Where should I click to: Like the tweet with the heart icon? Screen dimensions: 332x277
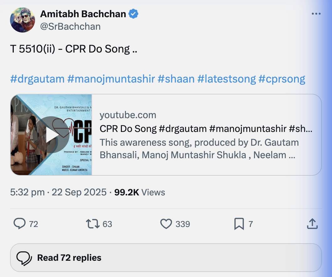click(x=166, y=224)
